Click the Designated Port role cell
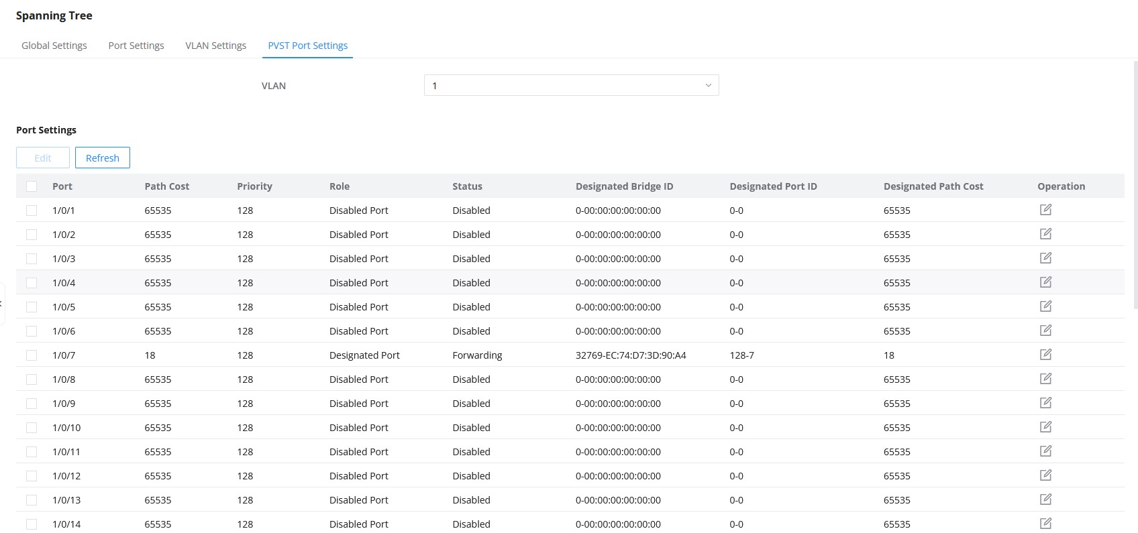This screenshot has height=533, width=1138. (x=364, y=355)
